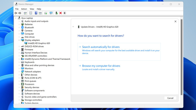196x110 pixels.
Task: Expand the Batteries category
Action: (19, 24)
